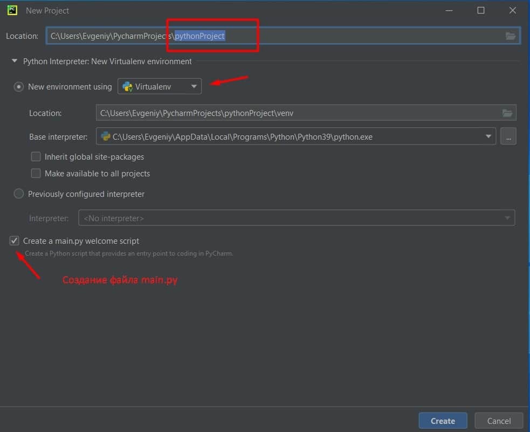Maximize the New Project window

point(481,10)
